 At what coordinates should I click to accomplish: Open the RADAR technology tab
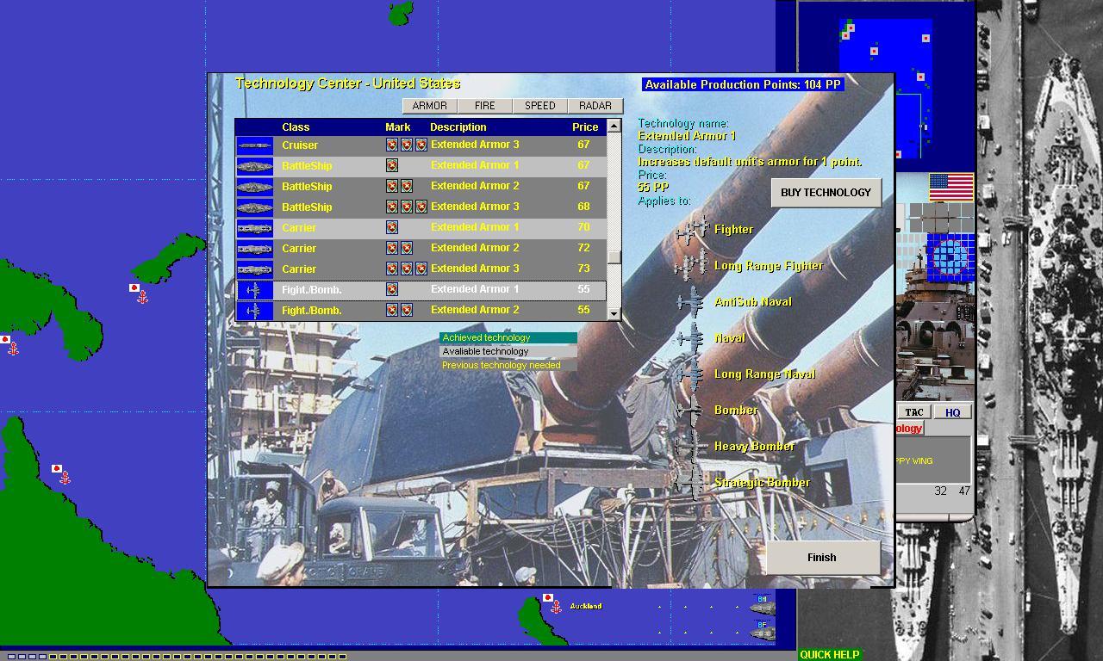tap(595, 105)
